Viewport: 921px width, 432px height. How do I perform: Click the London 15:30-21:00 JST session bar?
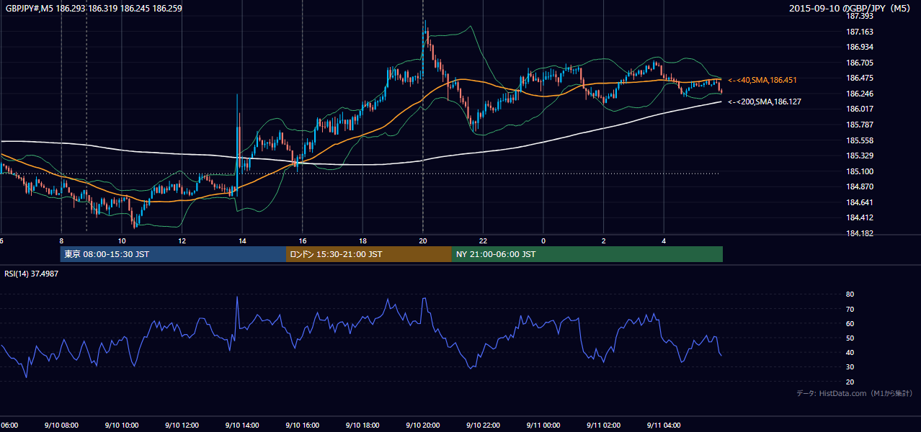369,254
